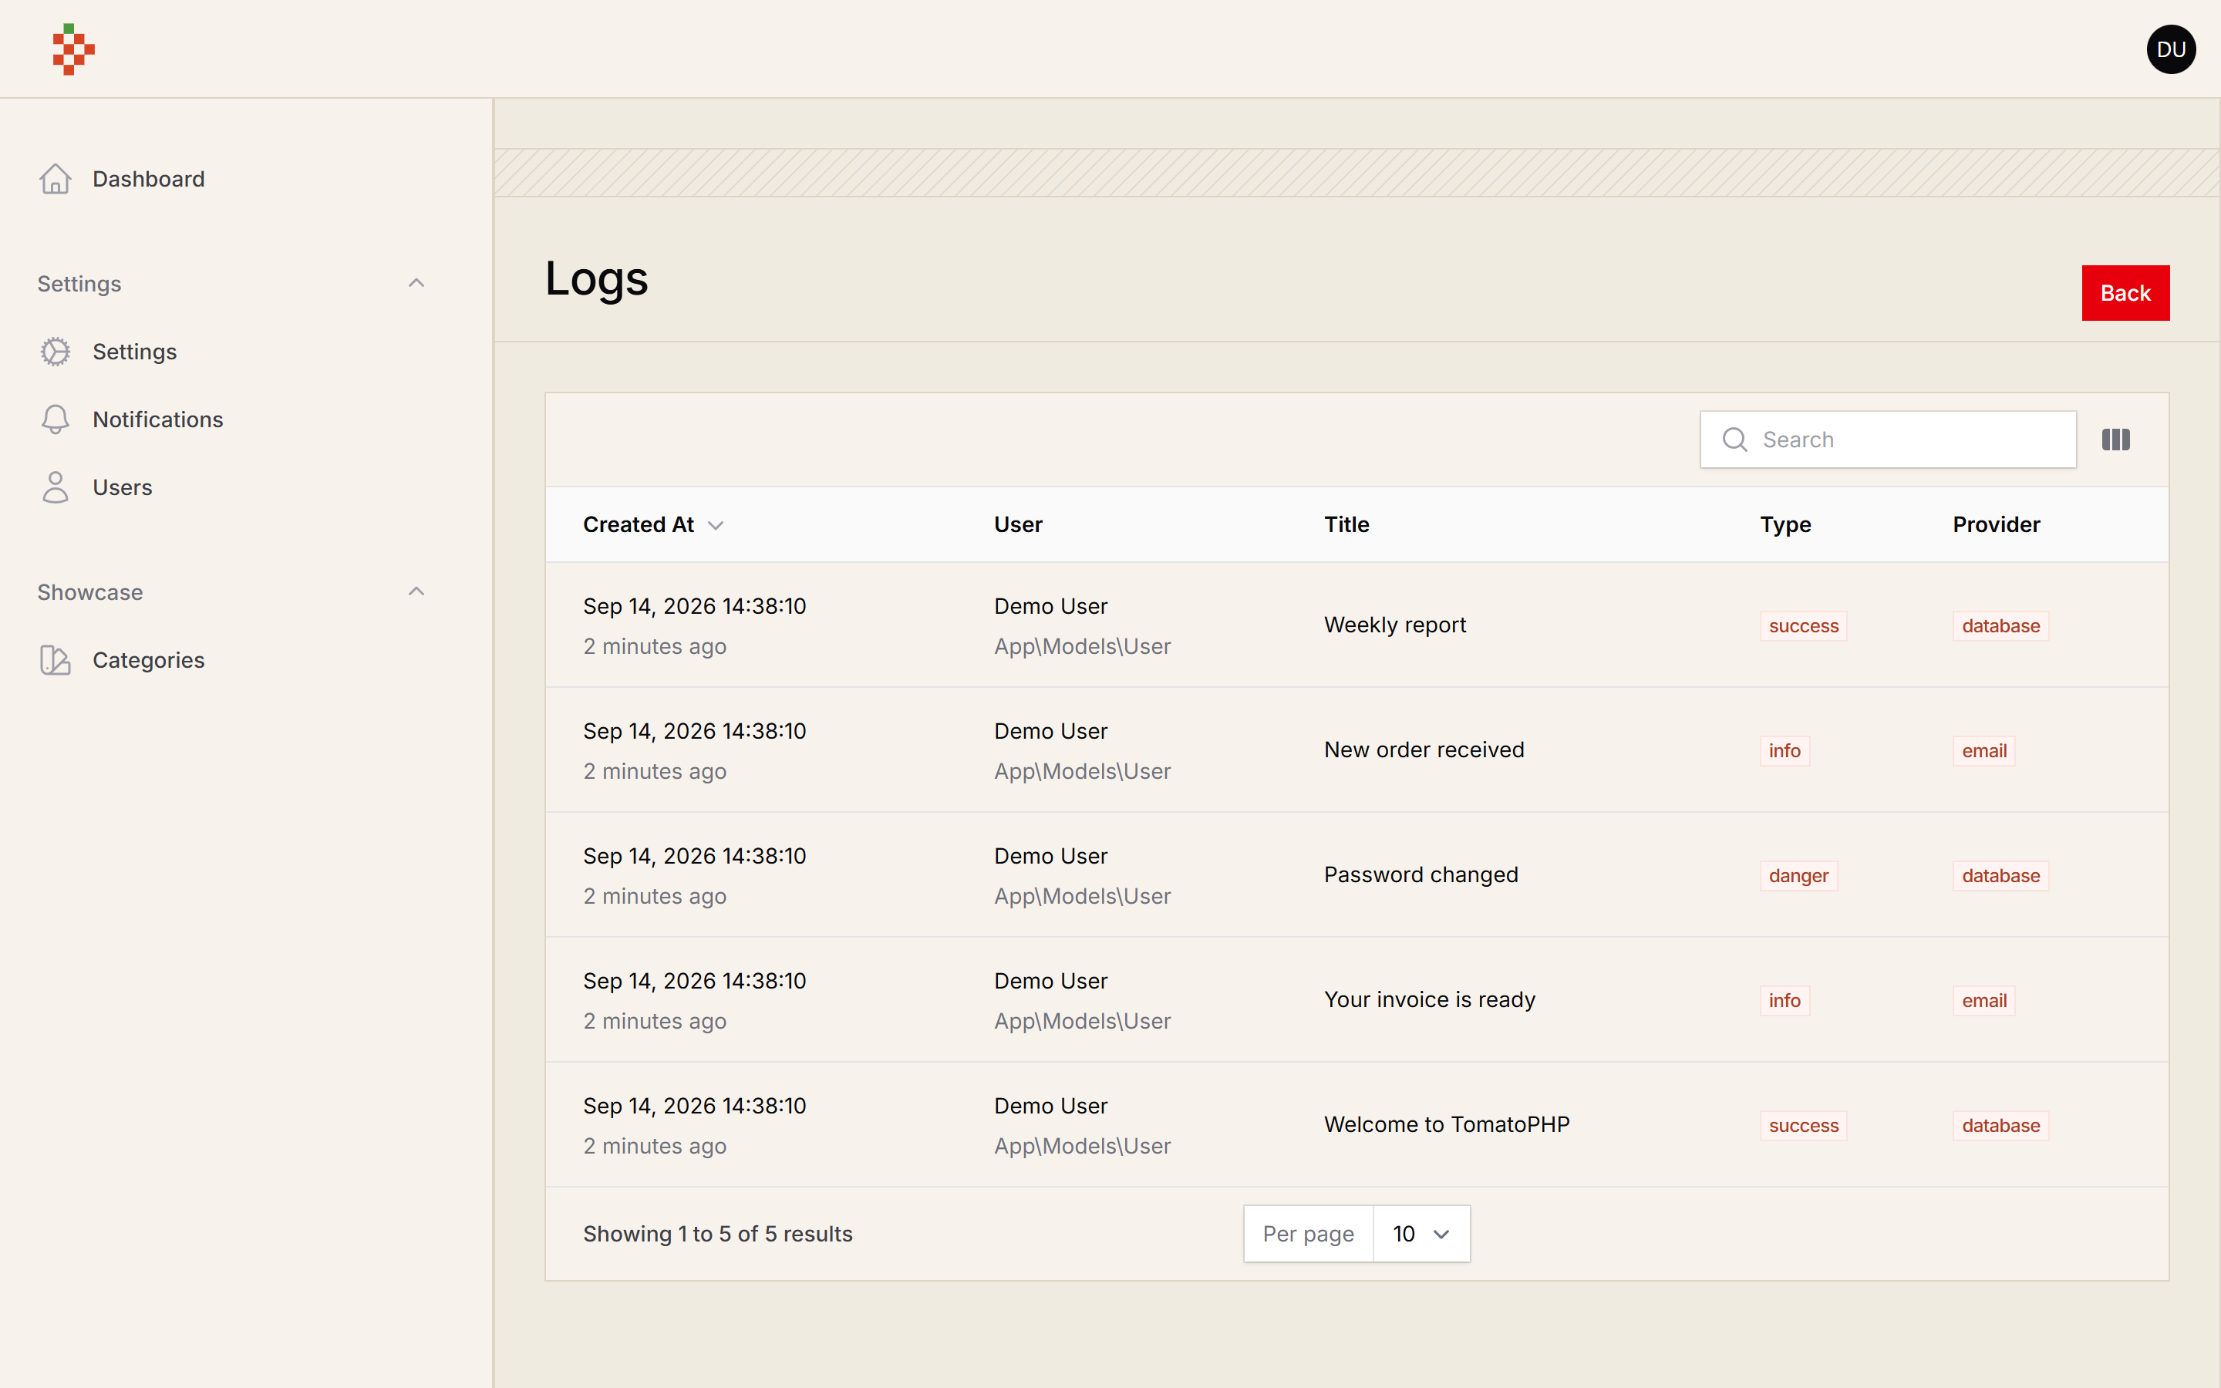The height and width of the screenshot is (1388, 2221).
Task: Click info badge in Your invoice row
Action: [1785, 1001]
